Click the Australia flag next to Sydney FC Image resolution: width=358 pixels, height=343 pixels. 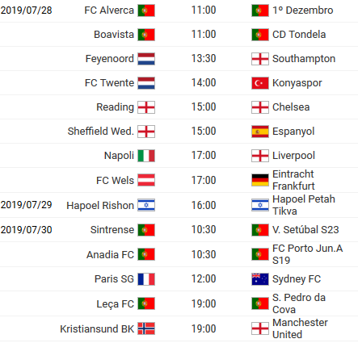pyautogui.click(x=260, y=279)
